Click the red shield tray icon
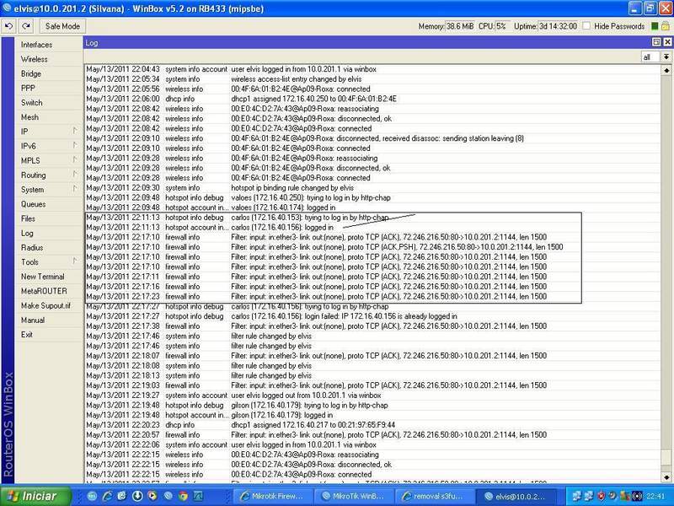The width and height of the screenshot is (674, 506). pyautogui.click(x=601, y=496)
